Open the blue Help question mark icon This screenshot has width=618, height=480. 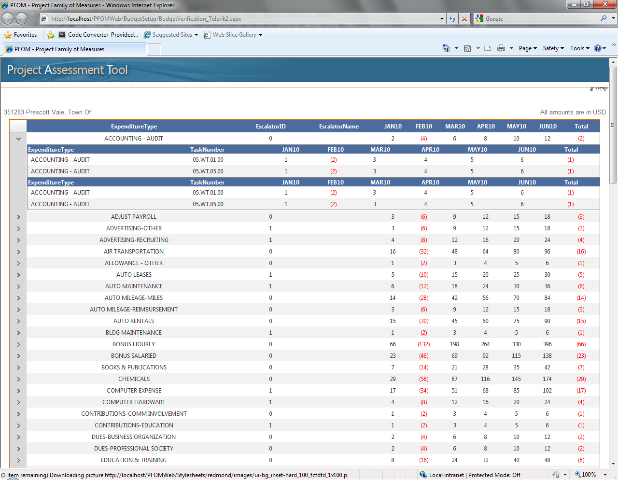[598, 48]
